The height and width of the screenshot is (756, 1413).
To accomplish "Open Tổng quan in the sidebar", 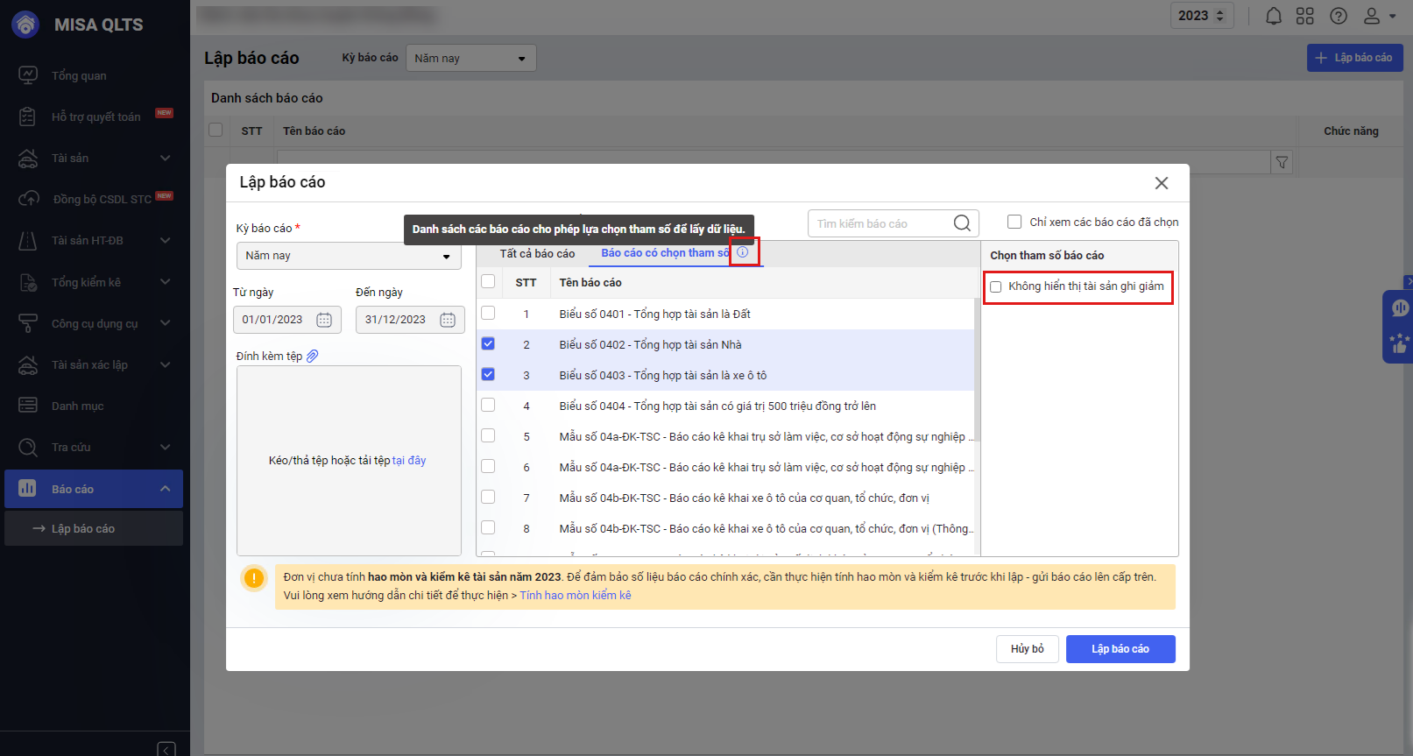I will (79, 76).
